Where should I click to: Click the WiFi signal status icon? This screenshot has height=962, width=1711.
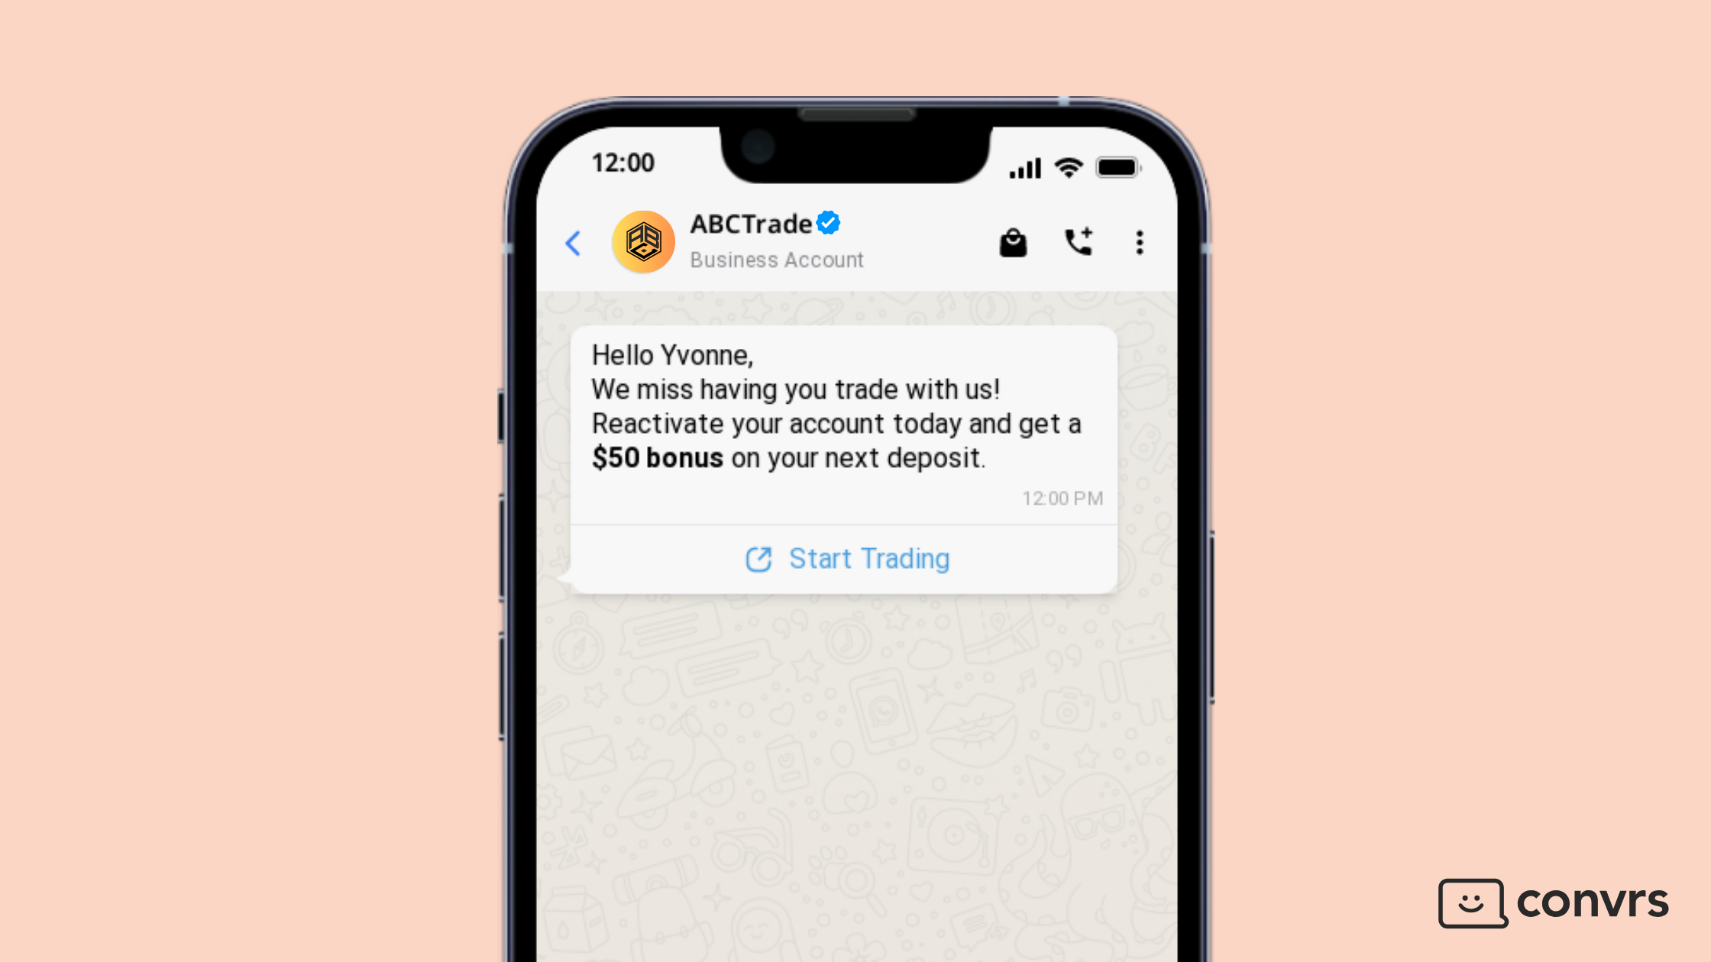[x=1066, y=166]
